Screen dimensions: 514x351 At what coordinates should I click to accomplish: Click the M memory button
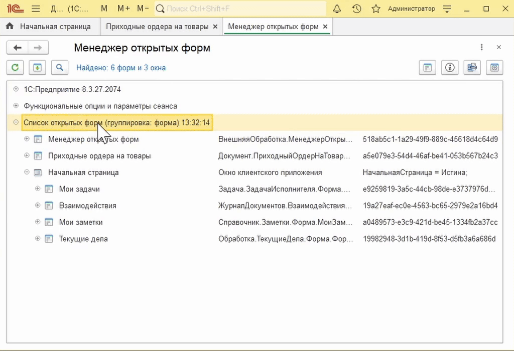104,9
